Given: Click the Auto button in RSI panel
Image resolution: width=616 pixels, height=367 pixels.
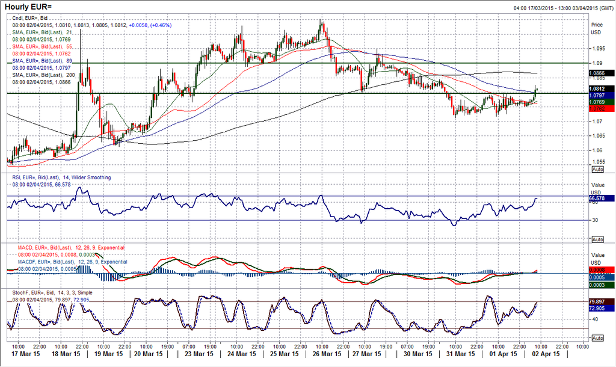Looking at the screenshot, I should 597,239.
